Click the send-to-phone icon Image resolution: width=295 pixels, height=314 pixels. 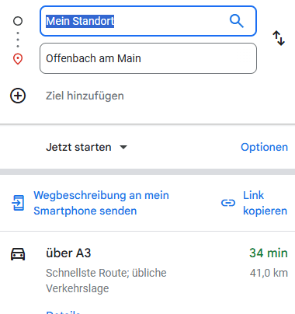click(x=18, y=203)
